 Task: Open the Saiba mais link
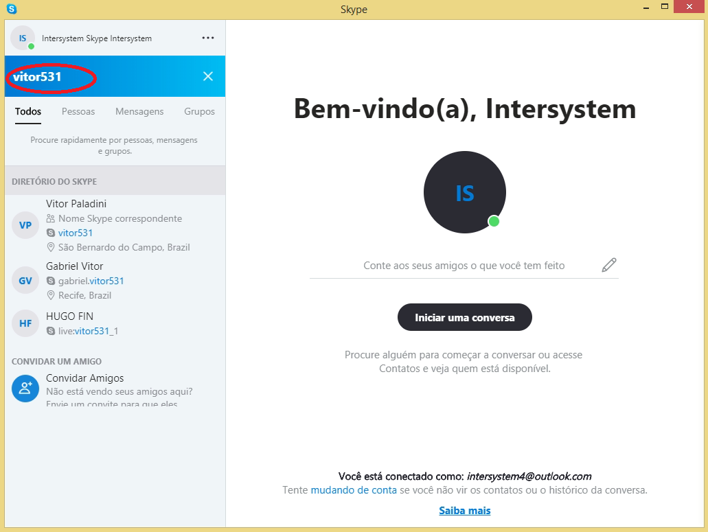pos(465,510)
